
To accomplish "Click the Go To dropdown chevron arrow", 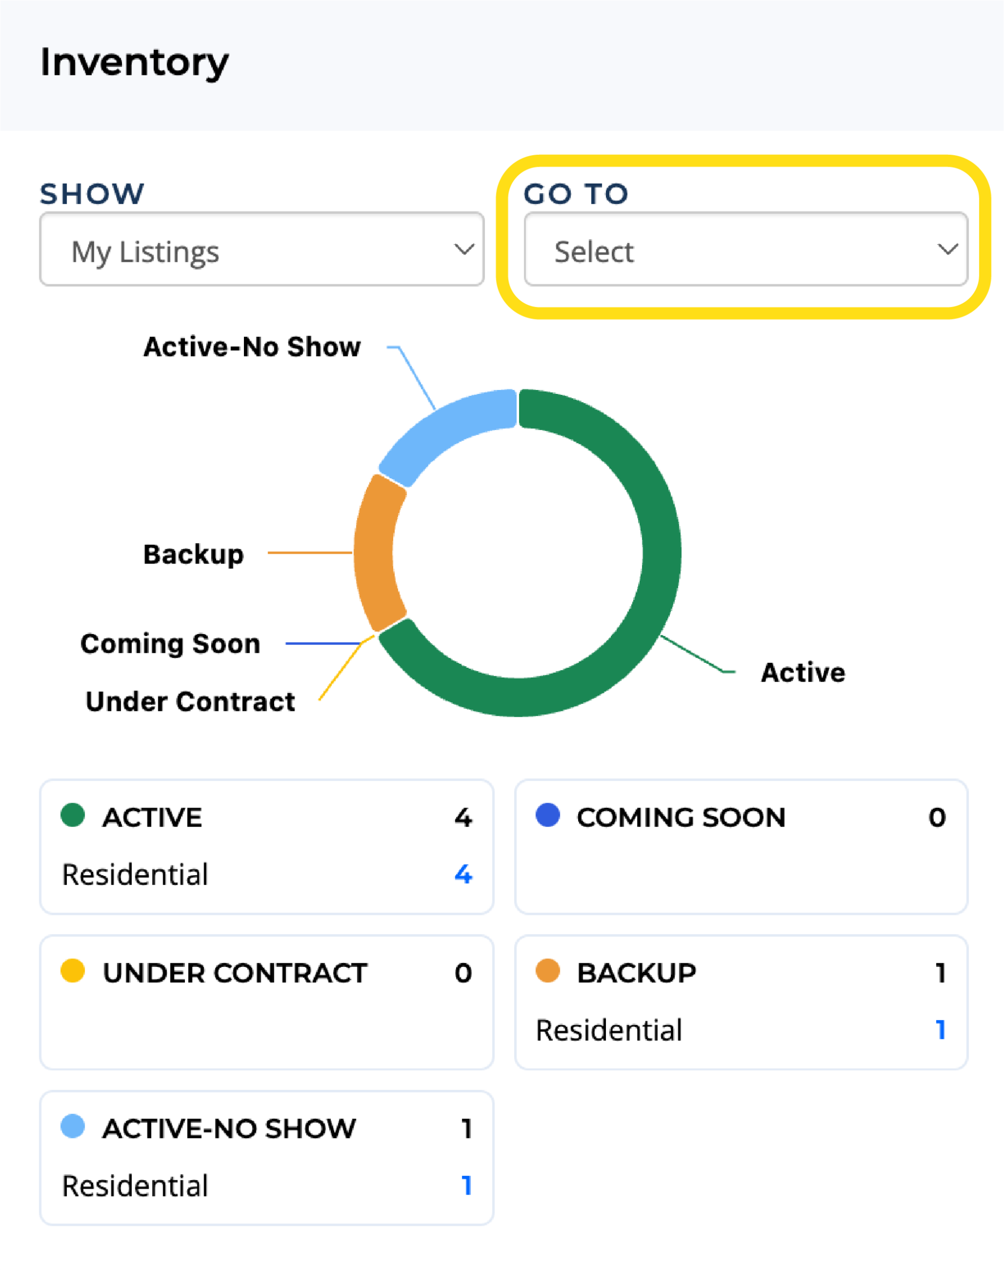I will 947,250.
